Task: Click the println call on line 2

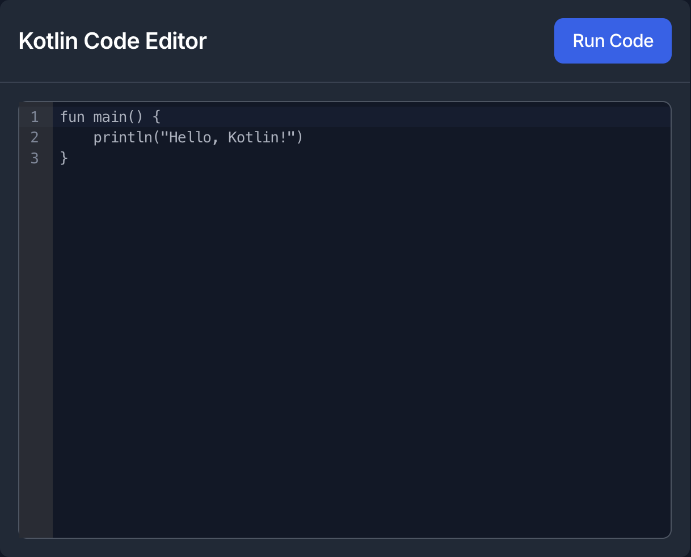Action: click(x=122, y=137)
